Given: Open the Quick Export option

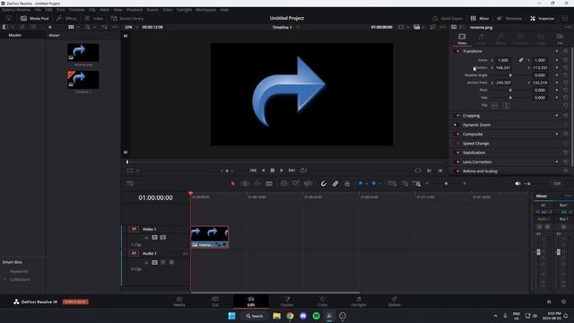Looking at the screenshot, I should (448, 18).
